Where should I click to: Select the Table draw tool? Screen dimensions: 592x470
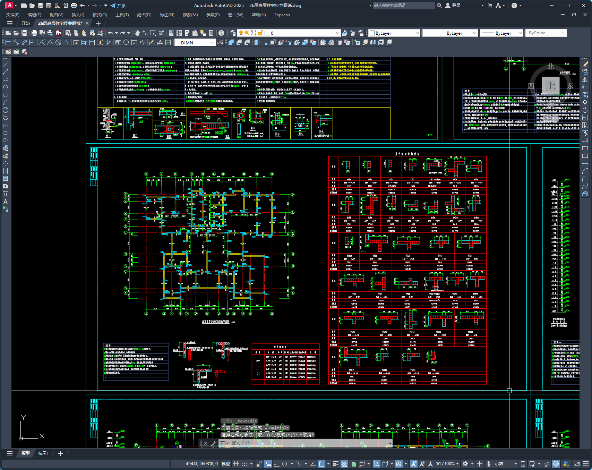6,194
